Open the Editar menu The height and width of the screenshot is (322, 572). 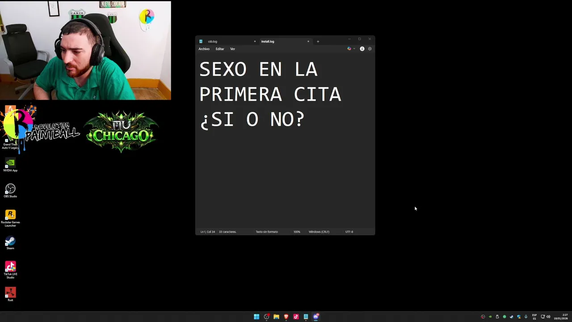pyautogui.click(x=220, y=49)
